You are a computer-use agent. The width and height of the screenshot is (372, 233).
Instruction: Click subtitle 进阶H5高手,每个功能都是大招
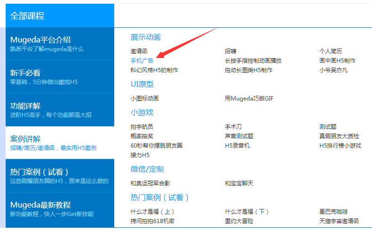[51, 115]
